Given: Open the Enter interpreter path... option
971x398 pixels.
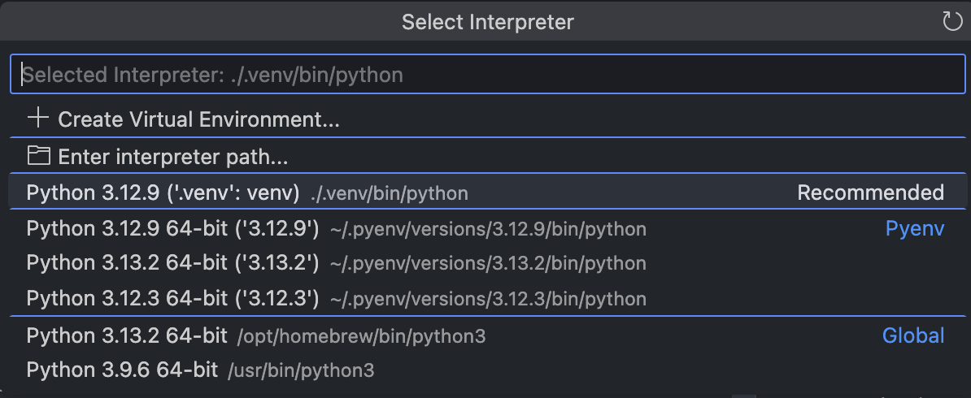Looking at the screenshot, I should (x=487, y=157).
